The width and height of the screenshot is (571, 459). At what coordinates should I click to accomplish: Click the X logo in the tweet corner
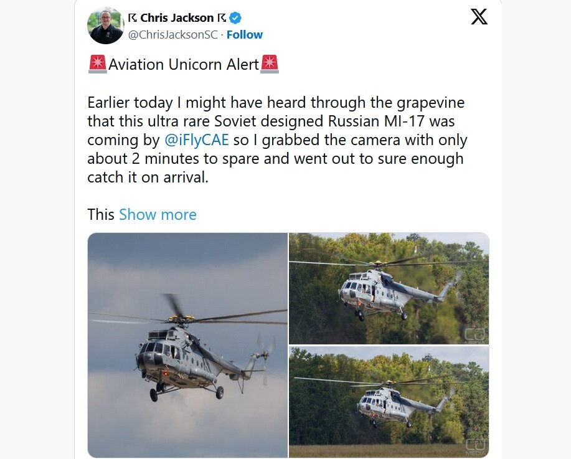[x=479, y=17]
